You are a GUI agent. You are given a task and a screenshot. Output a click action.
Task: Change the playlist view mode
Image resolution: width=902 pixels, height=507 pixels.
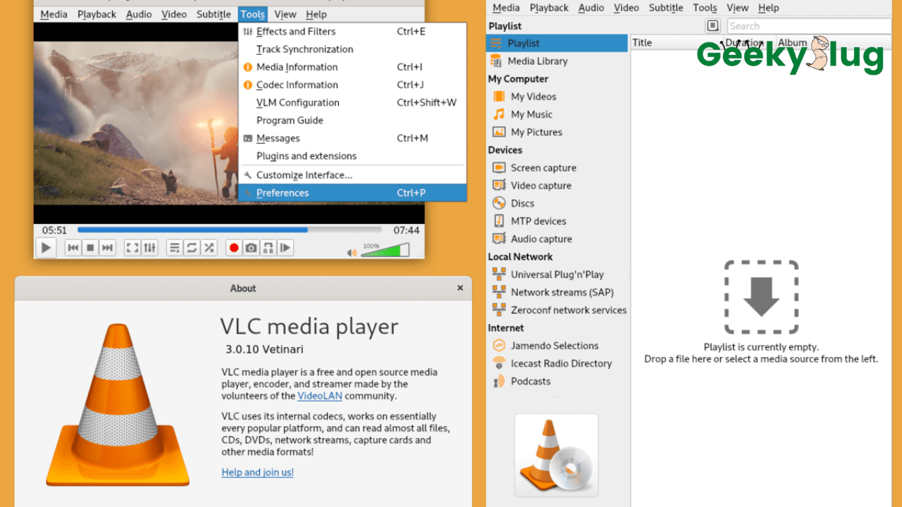click(x=712, y=25)
